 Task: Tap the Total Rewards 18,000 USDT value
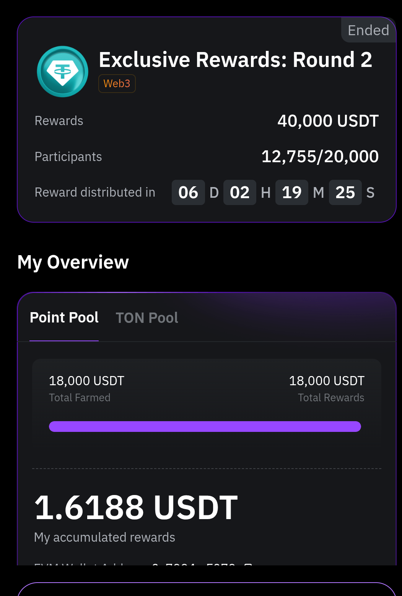(x=326, y=381)
